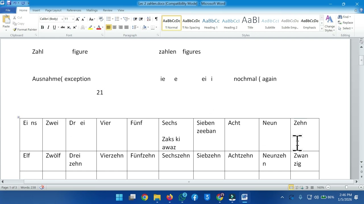Apply the Title style
Viewport: 364px width, 204px height.
click(x=250, y=23)
